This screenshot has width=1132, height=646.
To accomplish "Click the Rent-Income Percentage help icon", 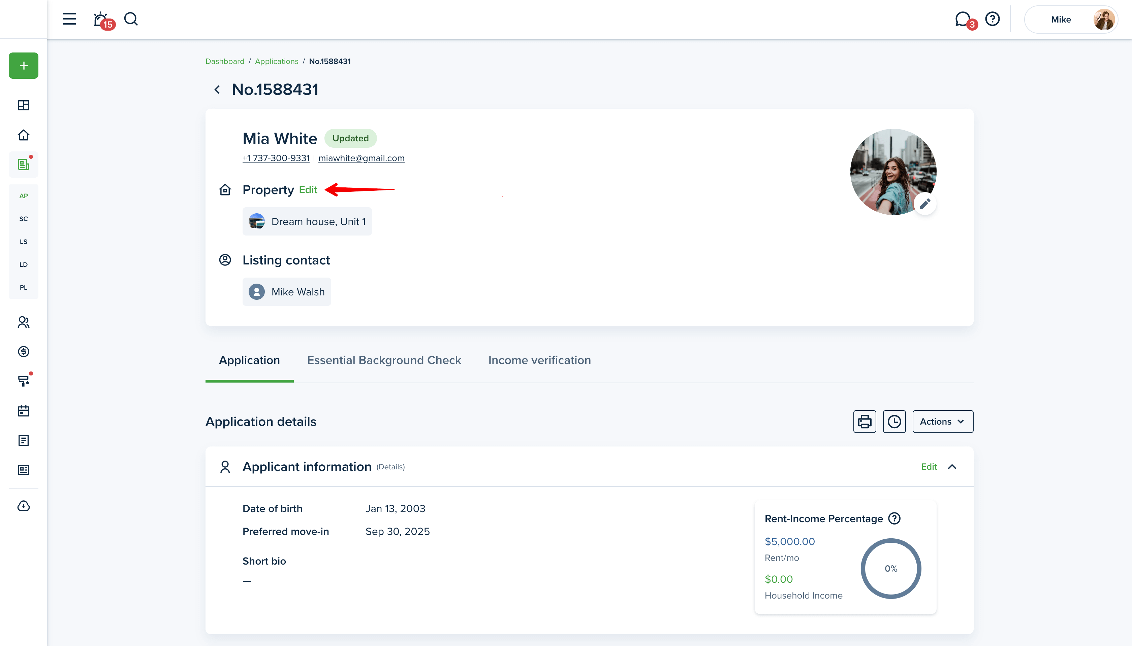I will pos(894,518).
